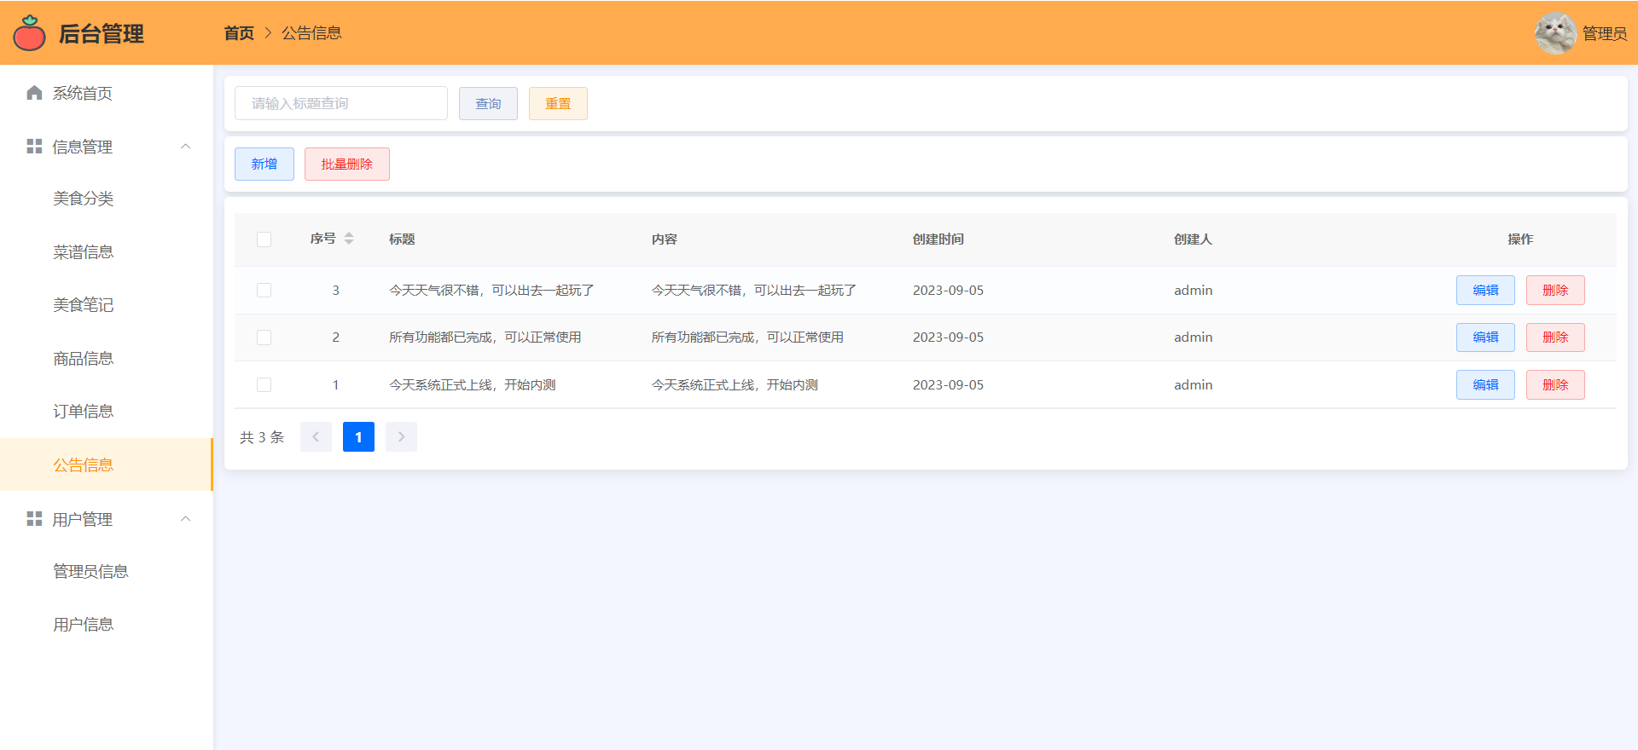Click the 首页 breadcrumb link
The image size is (1638, 750).
pyautogui.click(x=239, y=33)
